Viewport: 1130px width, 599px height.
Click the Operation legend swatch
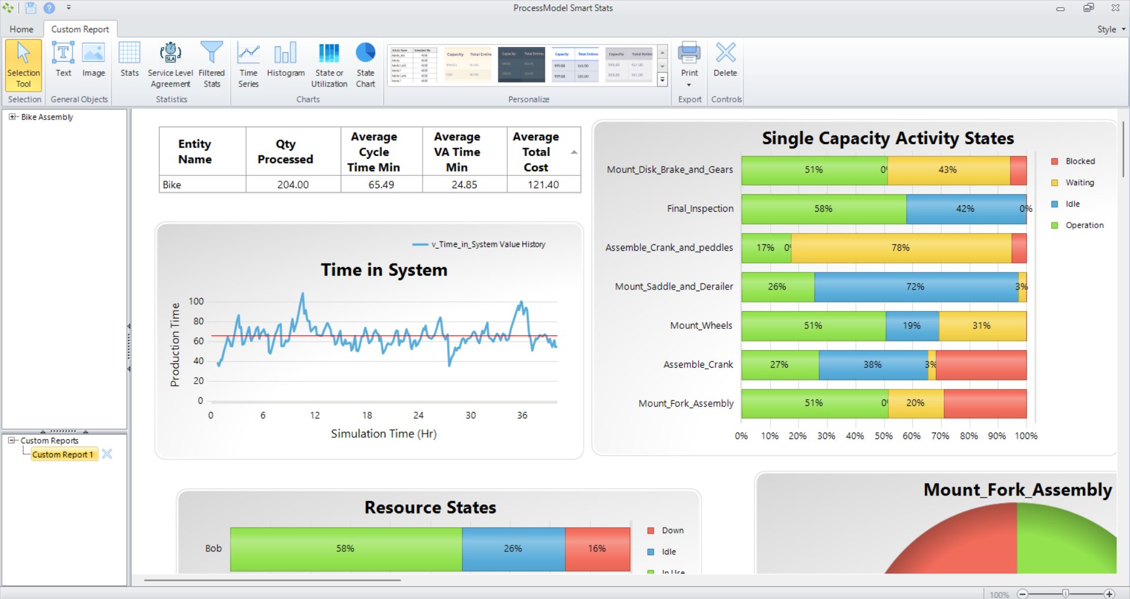[x=1055, y=225]
